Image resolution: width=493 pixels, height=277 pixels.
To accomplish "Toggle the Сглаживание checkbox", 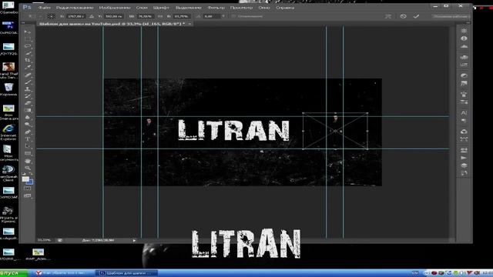I will click(233, 16).
